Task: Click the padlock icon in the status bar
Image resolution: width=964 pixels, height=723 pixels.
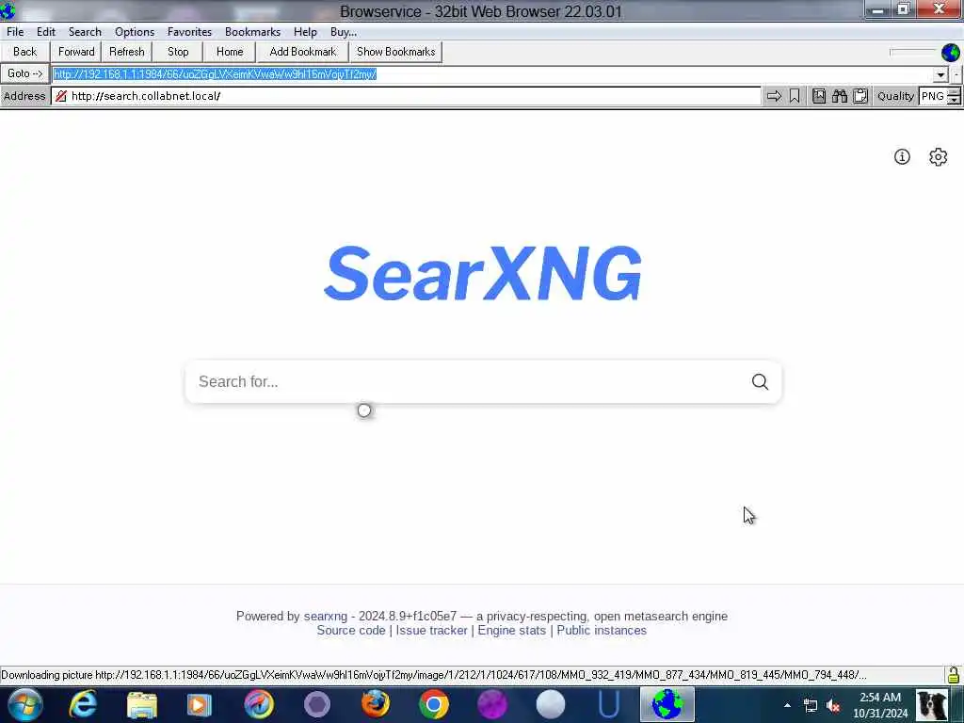Action: (954, 675)
